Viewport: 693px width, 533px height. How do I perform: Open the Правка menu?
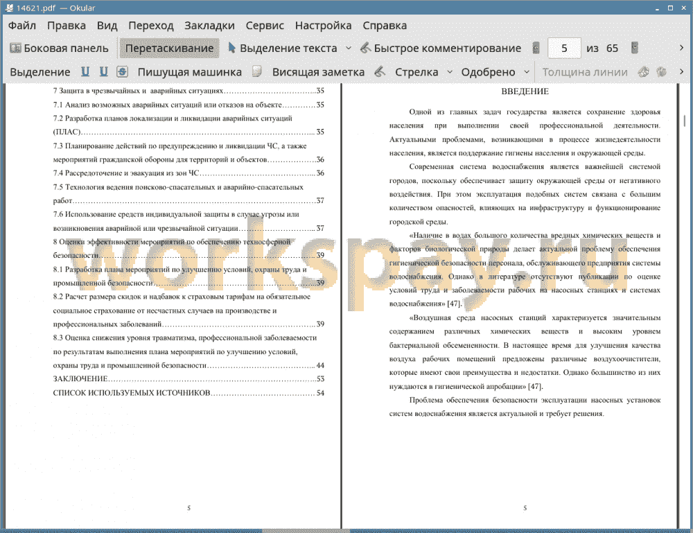(x=67, y=26)
